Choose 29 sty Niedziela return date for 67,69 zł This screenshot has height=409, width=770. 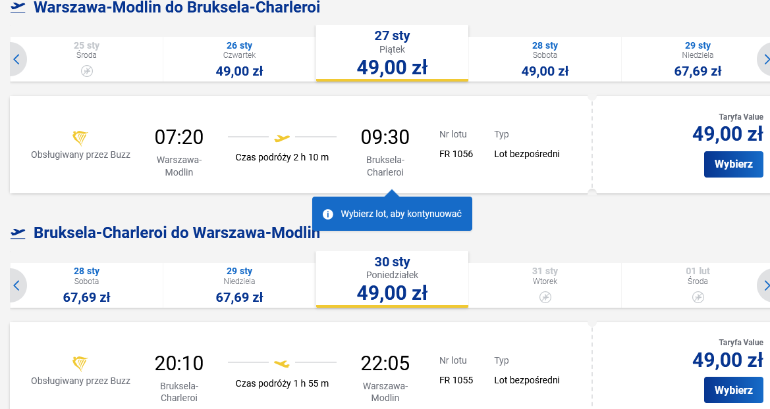(x=239, y=285)
